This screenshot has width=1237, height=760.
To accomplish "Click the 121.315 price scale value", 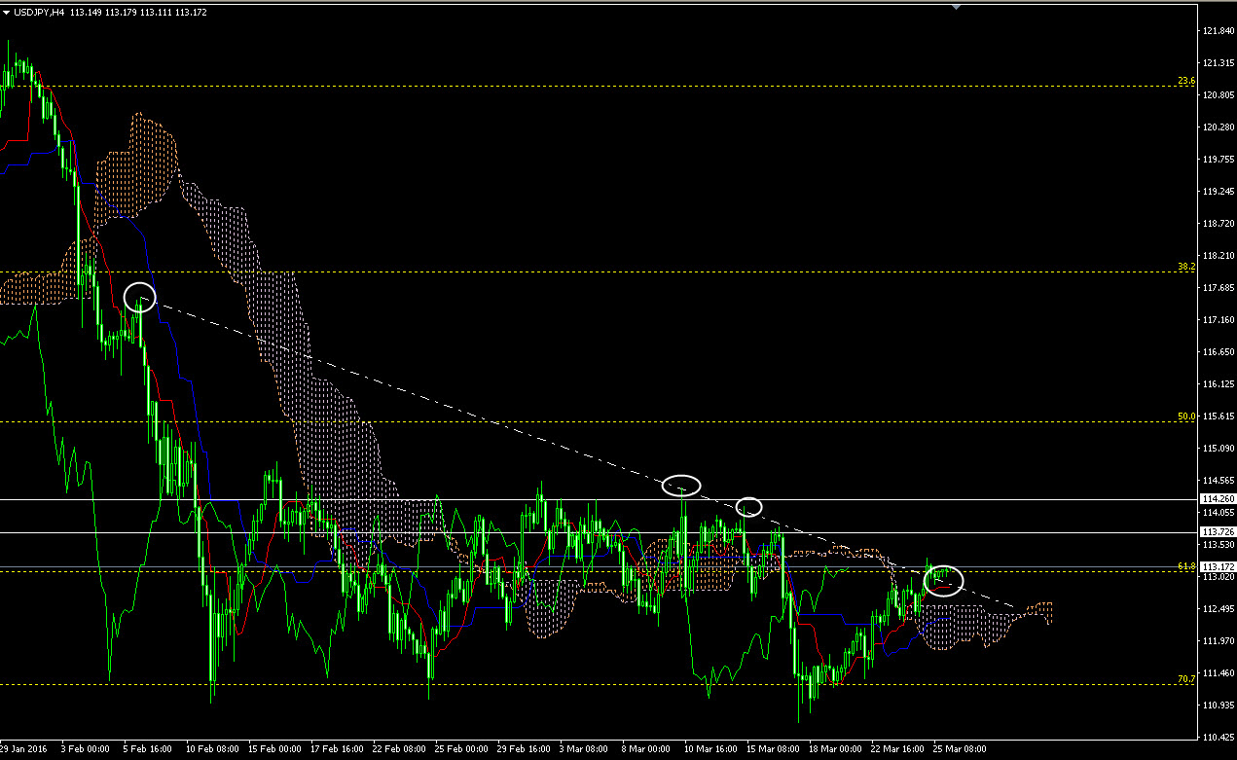I will [1219, 63].
